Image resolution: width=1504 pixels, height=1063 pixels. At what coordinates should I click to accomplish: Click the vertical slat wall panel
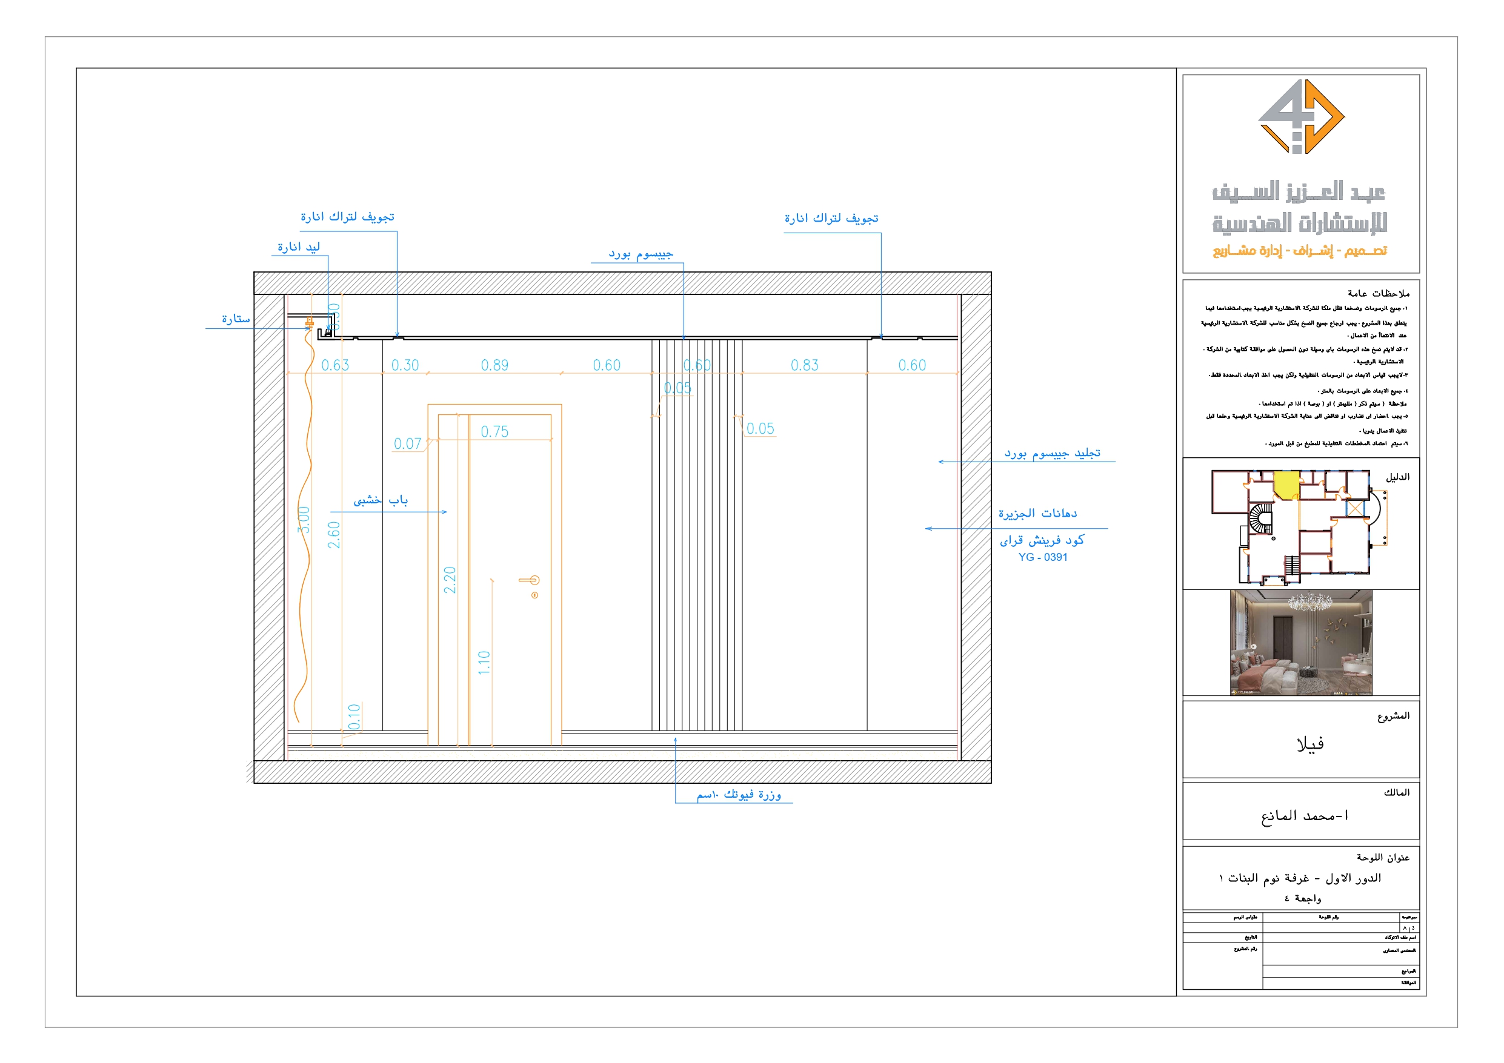pos(697,557)
